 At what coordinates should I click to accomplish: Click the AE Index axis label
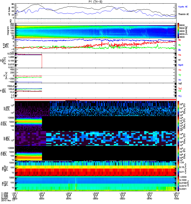tap(9, 11)
